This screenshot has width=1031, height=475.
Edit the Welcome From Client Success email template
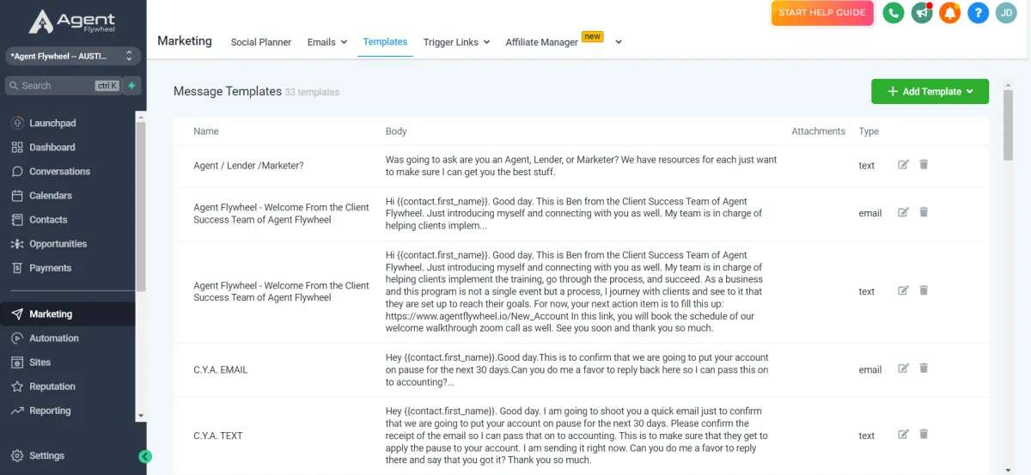tap(903, 212)
